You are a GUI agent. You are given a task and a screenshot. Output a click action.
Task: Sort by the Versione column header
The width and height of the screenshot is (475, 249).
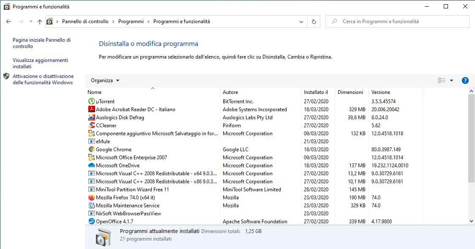(396, 92)
